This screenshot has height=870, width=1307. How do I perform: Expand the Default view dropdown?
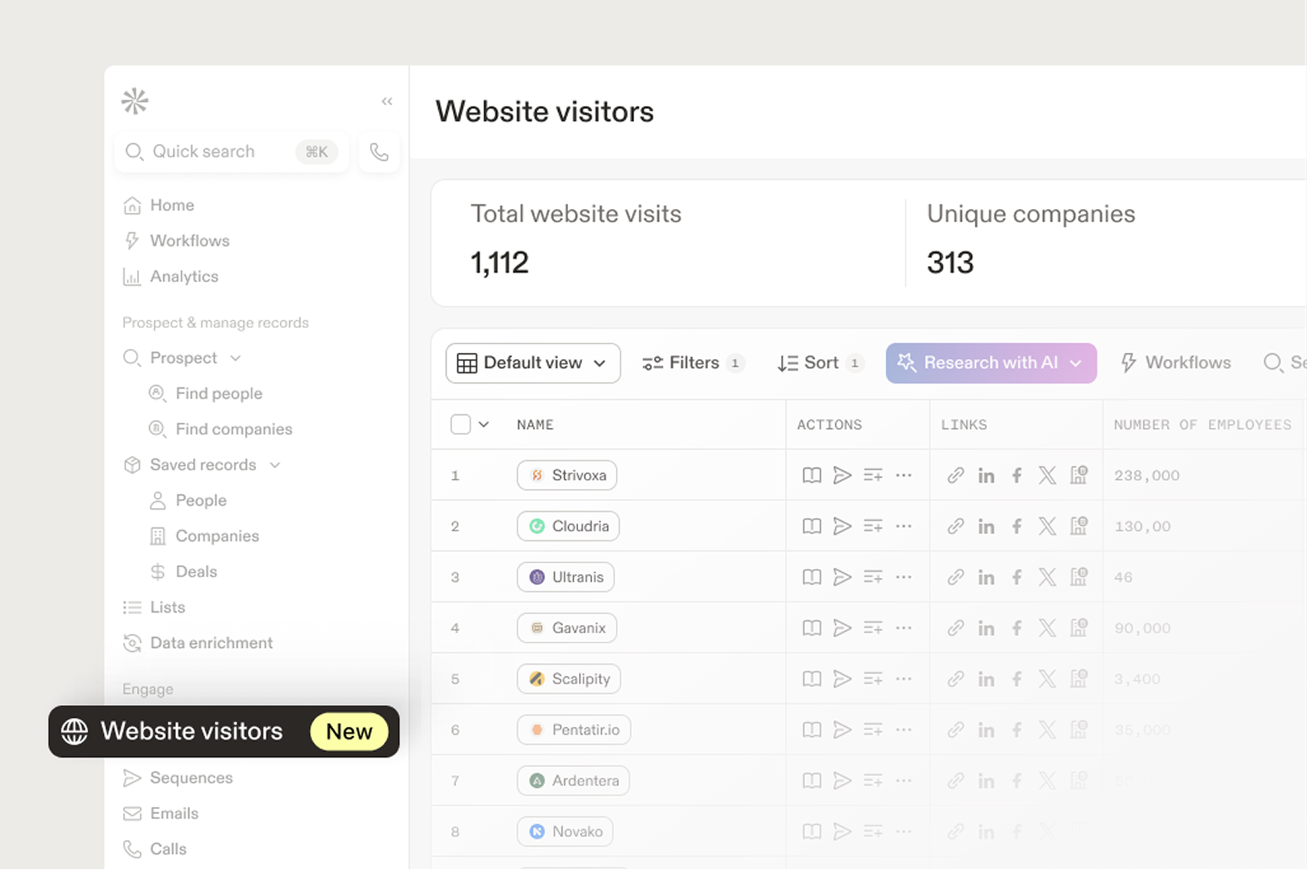tap(532, 362)
